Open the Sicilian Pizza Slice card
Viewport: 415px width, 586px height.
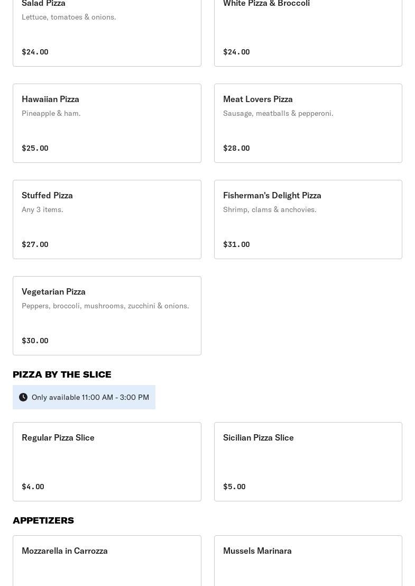(x=308, y=462)
